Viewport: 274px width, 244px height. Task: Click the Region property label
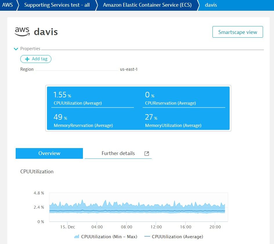(x=27, y=69)
